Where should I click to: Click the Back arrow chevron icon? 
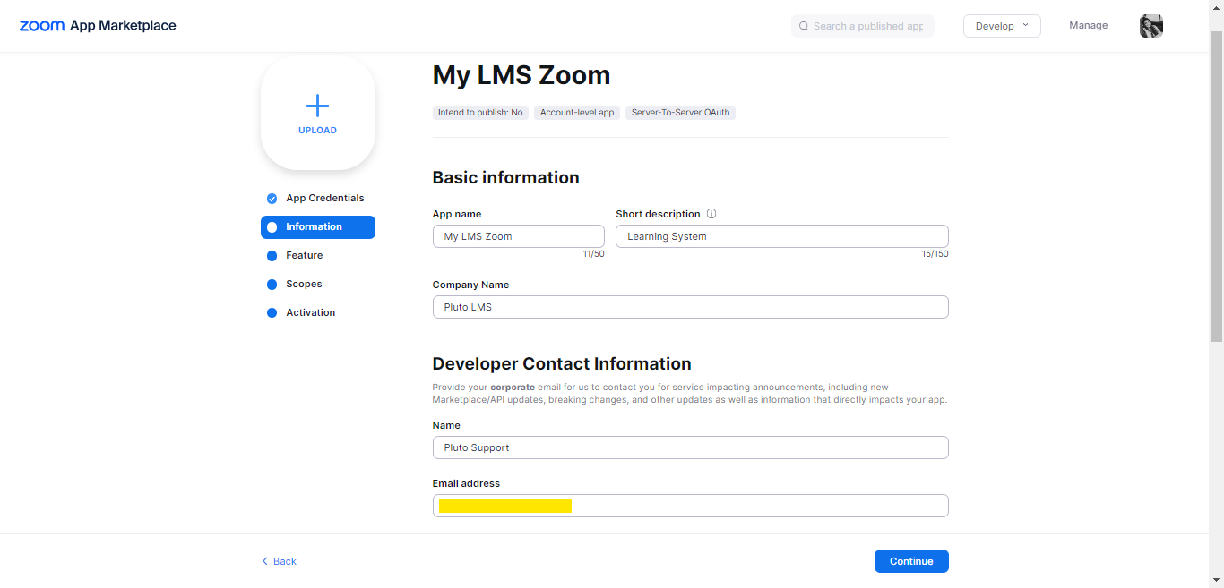(x=264, y=561)
